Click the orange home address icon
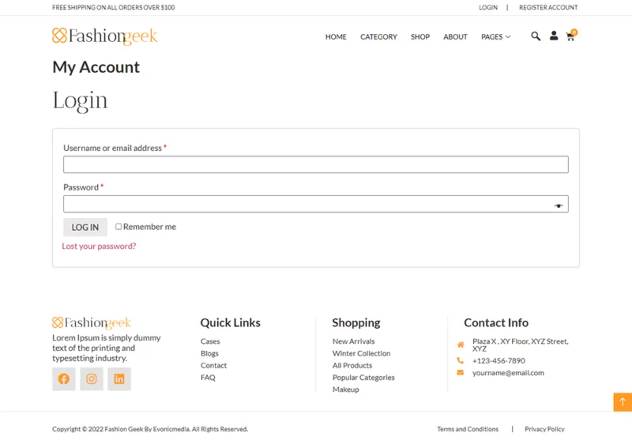The height and width of the screenshot is (448, 632). coord(461,344)
